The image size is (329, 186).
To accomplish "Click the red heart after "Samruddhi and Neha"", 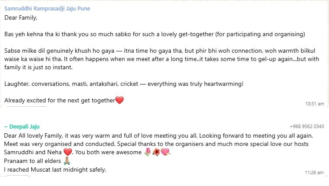I will tap(67, 152).
